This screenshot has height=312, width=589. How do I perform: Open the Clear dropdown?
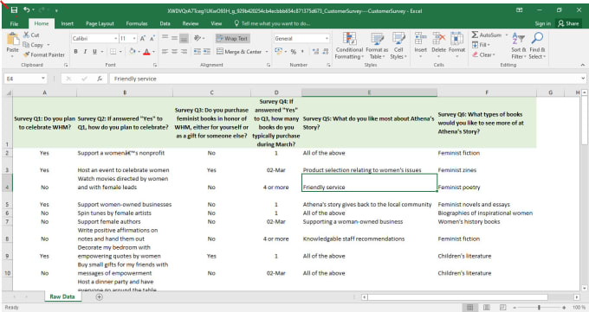click(x=484, y=54)
